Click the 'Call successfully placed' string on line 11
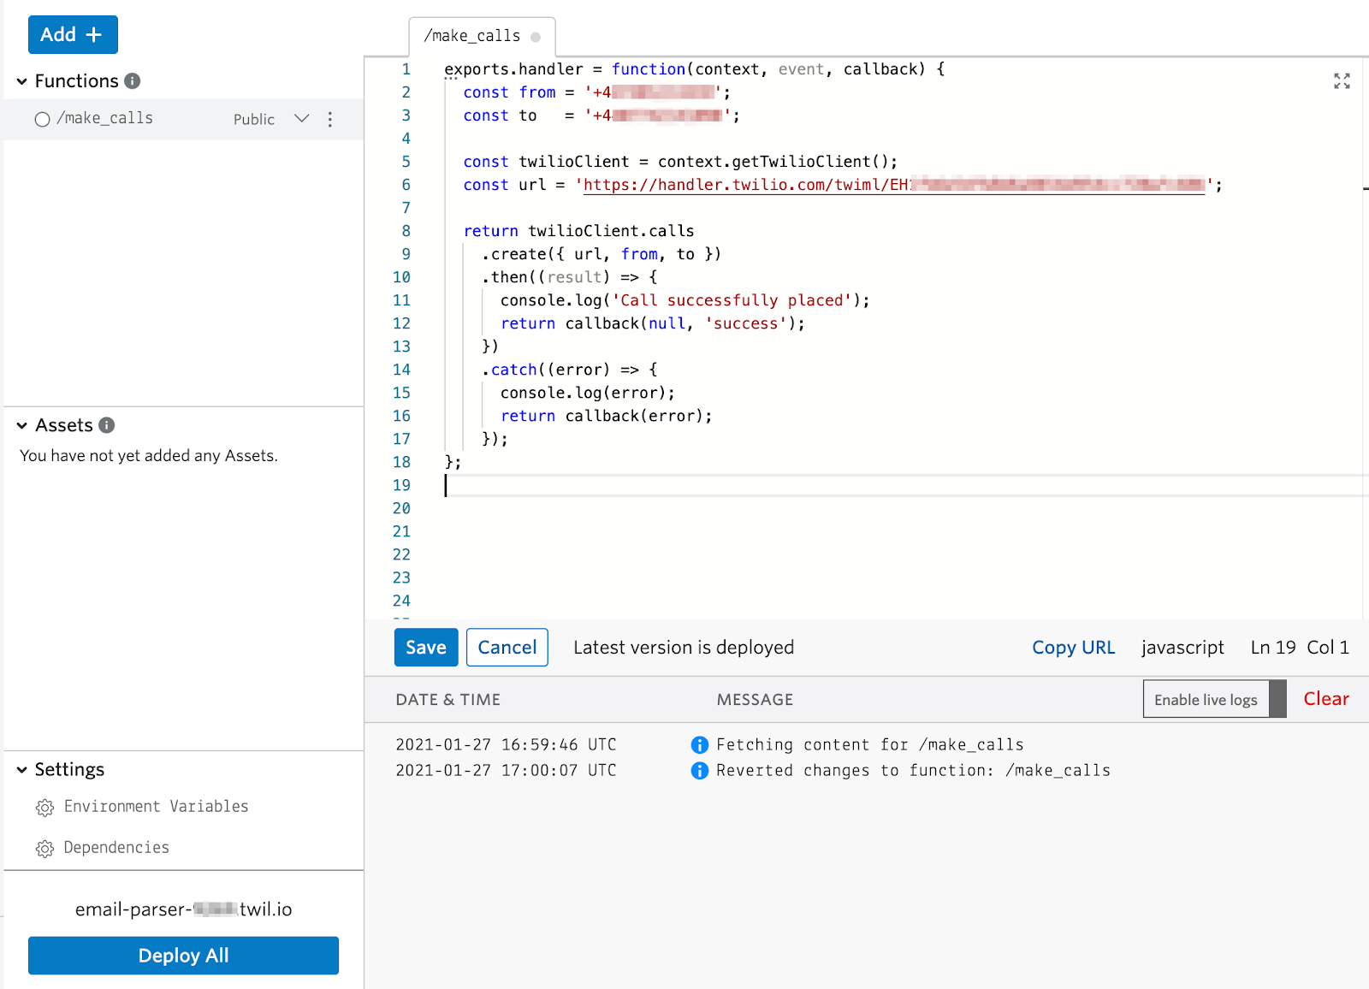Viewport: 1369px width, 989px height. tap(732, 300)
